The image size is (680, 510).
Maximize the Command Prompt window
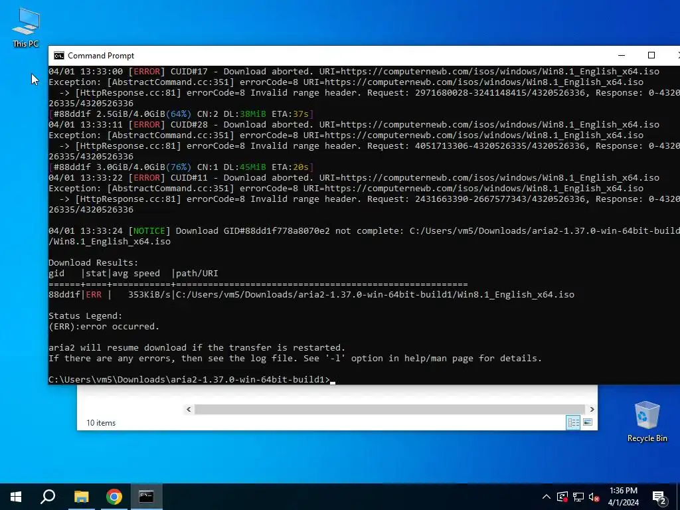coord(651,56)
